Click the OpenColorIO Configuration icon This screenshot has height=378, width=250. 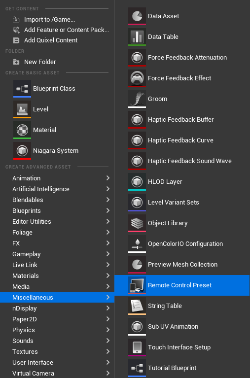(x=137, y=244)
